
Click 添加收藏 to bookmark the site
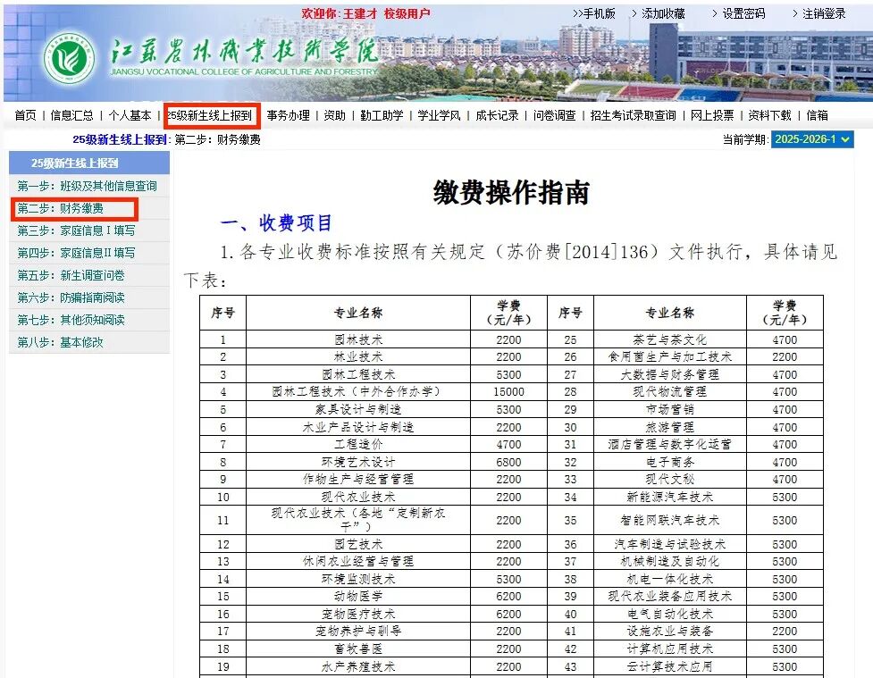pos(663,13)
